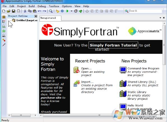Screen dimensions: 167x122
Task: Open the Options menu
Action: tap(67, 6)
